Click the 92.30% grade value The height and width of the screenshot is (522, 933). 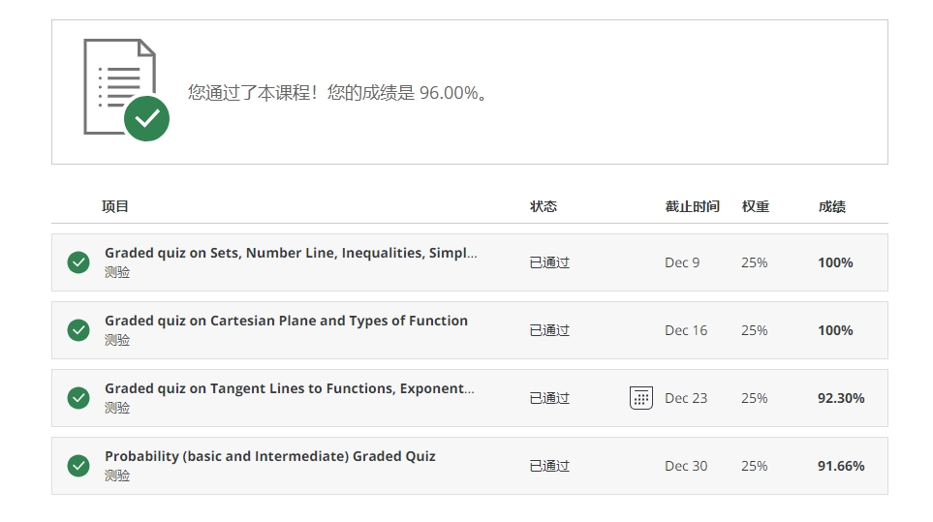pyautogui.click(x=841, y=398)
